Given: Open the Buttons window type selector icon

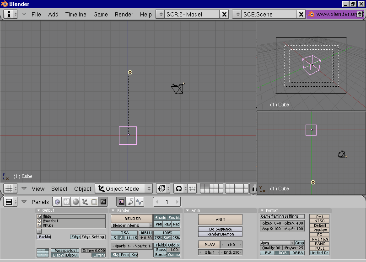Looking at the screenshot, I should 9,202.
